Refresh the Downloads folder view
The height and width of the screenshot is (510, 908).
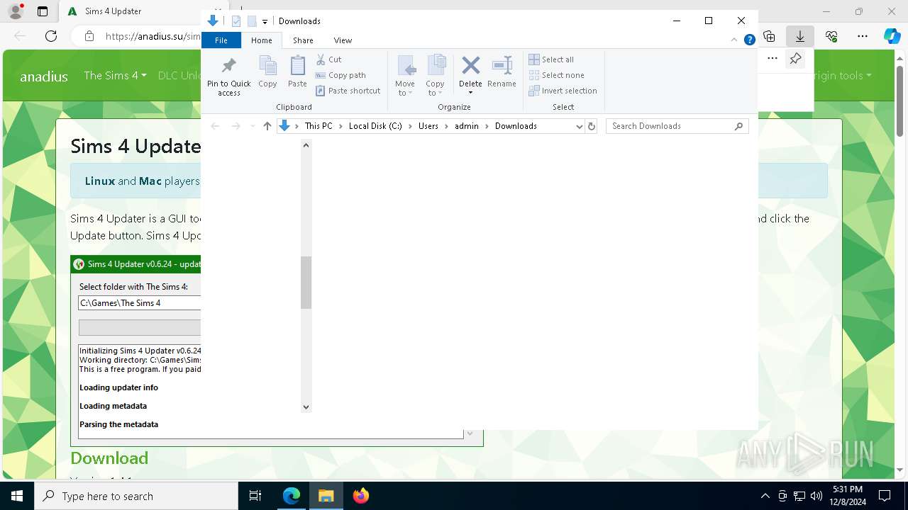(592, 126)
